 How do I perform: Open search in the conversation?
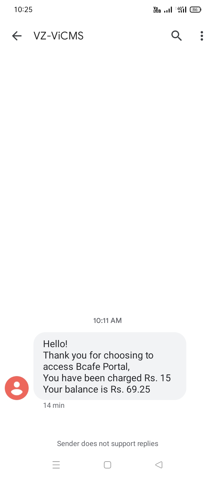176,36
